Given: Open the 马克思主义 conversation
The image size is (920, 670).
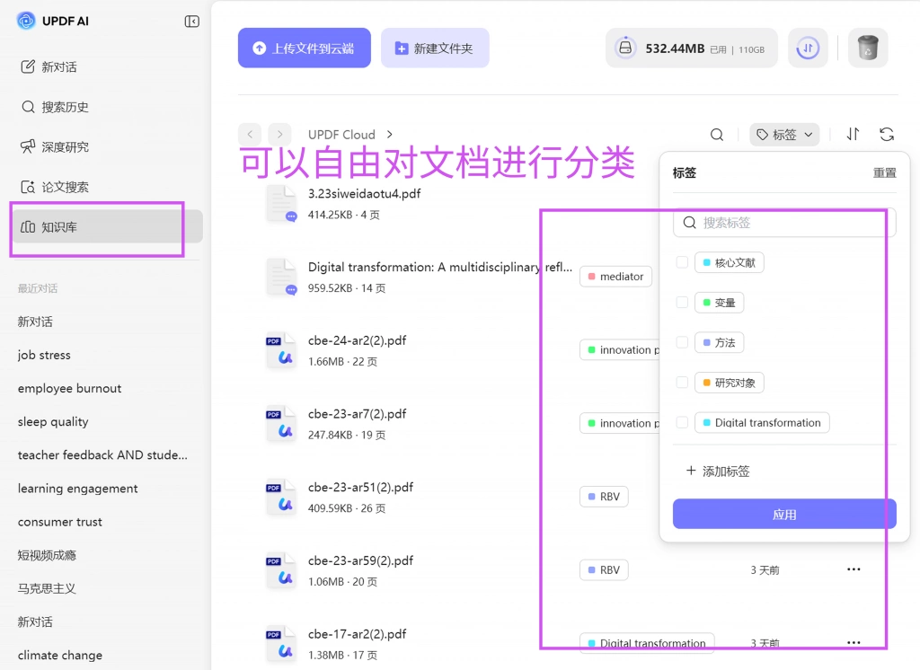Looking at the screenshot, I should [x=47, y=588].
